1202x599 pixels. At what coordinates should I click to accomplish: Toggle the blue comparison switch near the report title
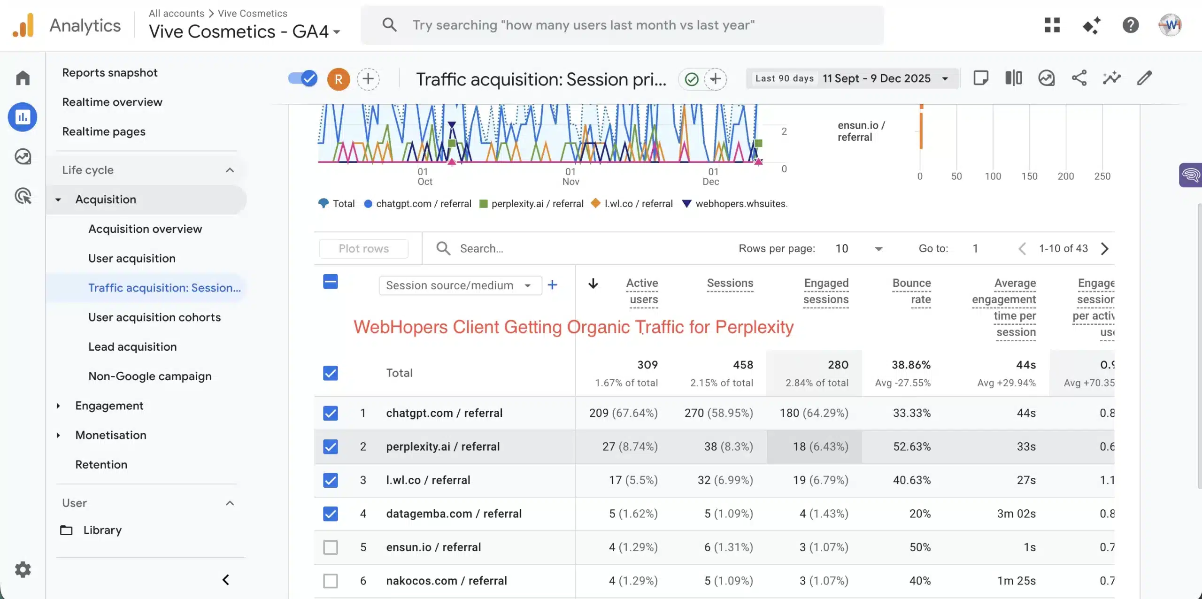302,78
